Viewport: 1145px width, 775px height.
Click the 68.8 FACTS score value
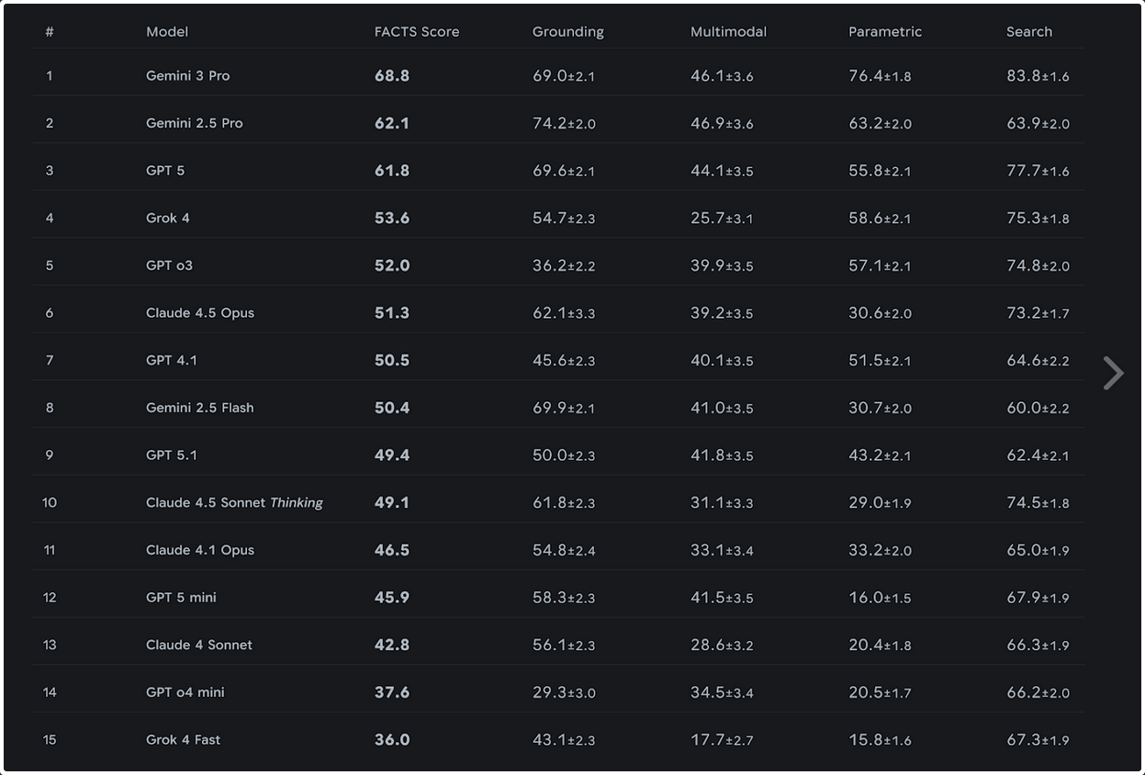391,75
